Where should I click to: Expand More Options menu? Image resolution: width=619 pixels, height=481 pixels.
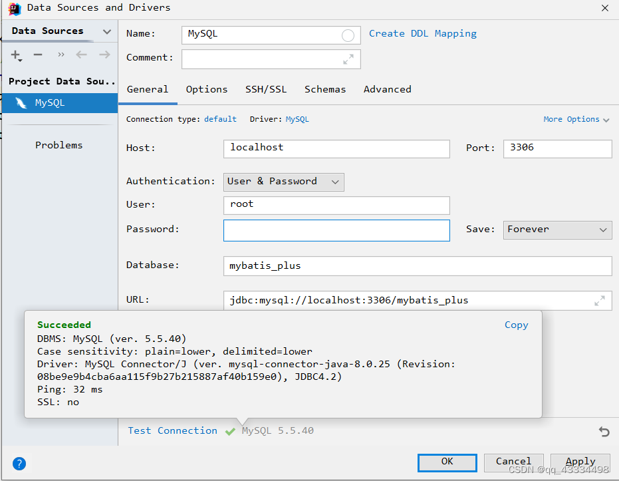pos(576,119)
